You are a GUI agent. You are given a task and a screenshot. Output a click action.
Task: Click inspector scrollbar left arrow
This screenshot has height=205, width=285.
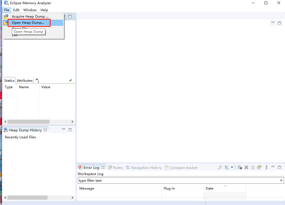[5, 122]
